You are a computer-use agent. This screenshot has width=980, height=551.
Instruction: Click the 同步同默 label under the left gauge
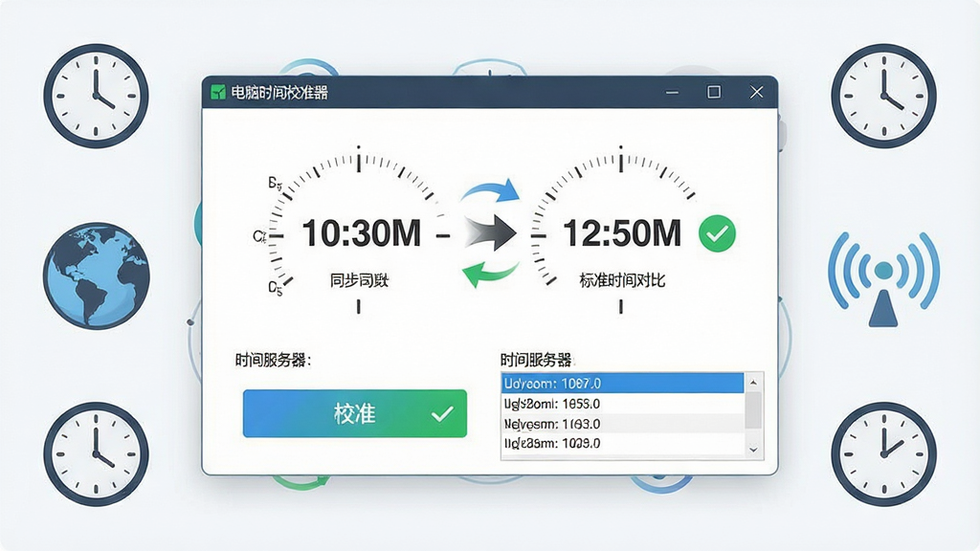pos(360,280)
